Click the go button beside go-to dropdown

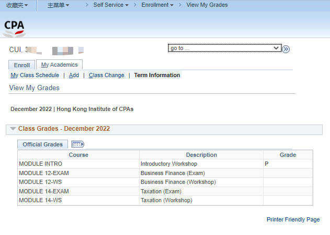286,49
